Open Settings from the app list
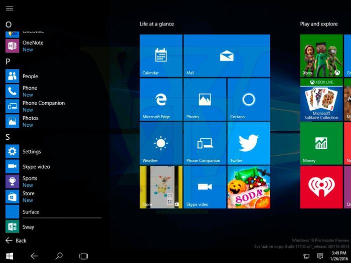Viewport: 351px width, 263px height. tap(31, 152)
